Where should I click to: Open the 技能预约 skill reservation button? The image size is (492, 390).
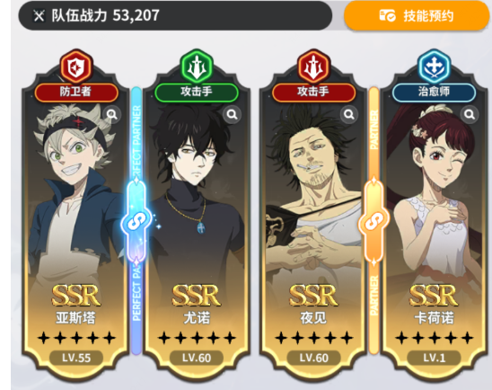[x=417, y=15]
